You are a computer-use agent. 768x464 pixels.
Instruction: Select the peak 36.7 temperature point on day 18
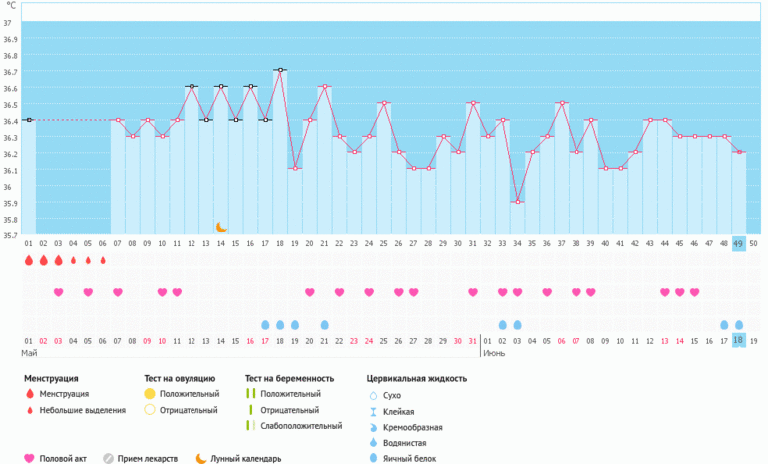point(280,70)
